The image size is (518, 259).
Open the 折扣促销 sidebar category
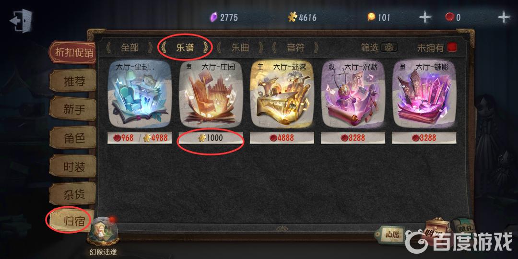coord(73,52)
